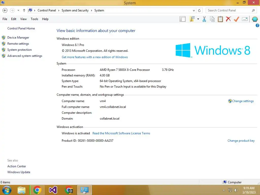The height and width of the screenshot is (195, 260).
Task: Click processor name AMD Ryzen 7 5800X text
Action: 125,70
